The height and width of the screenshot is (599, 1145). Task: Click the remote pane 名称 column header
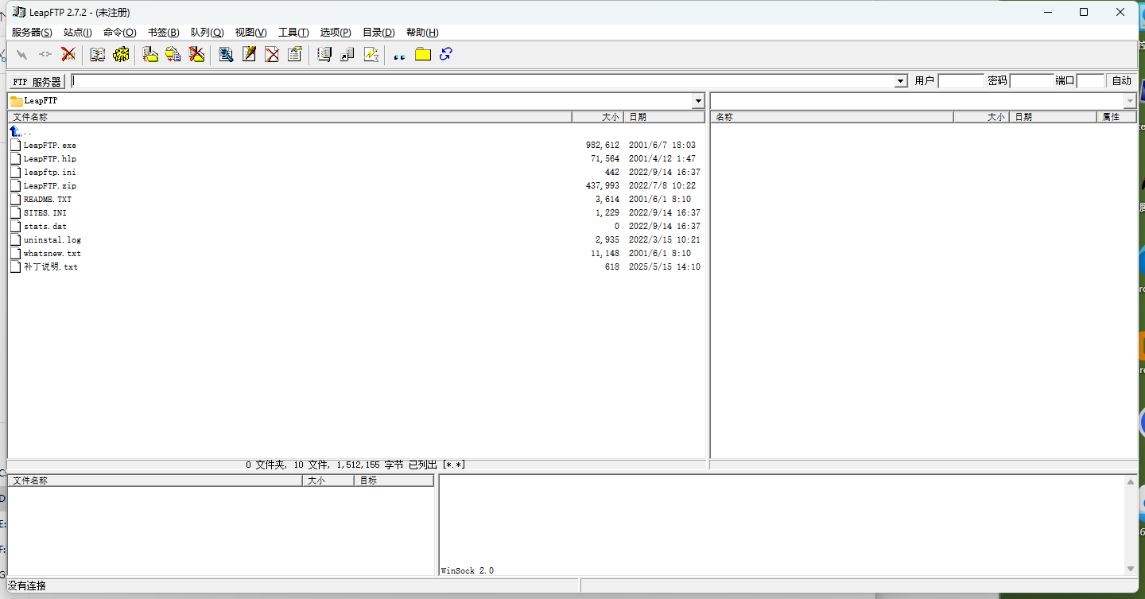coord(832,117)
